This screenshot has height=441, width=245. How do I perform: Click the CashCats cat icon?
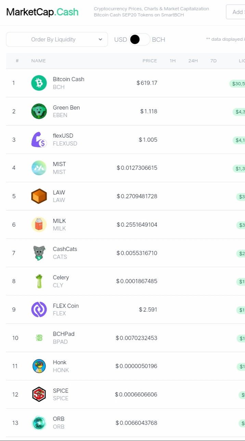pyautogui.click(x=39, y=253)
